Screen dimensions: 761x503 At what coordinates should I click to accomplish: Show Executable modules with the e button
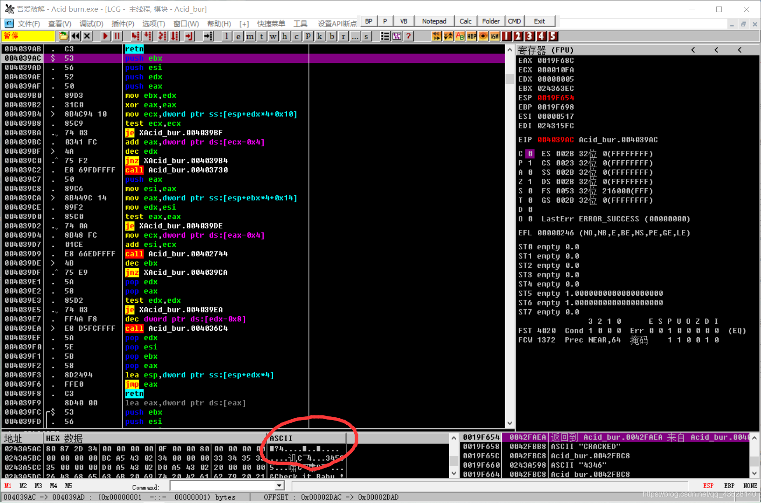238,36
